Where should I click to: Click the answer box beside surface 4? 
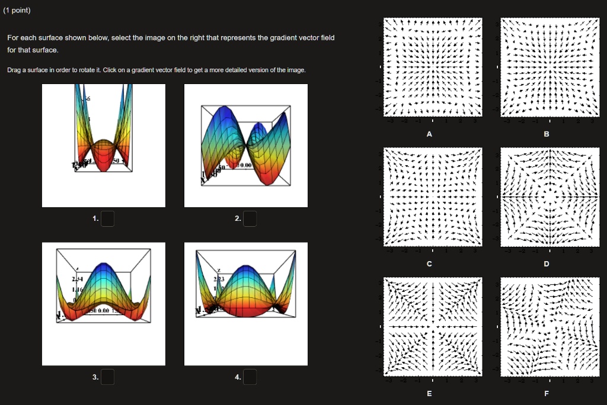point(250,376)
